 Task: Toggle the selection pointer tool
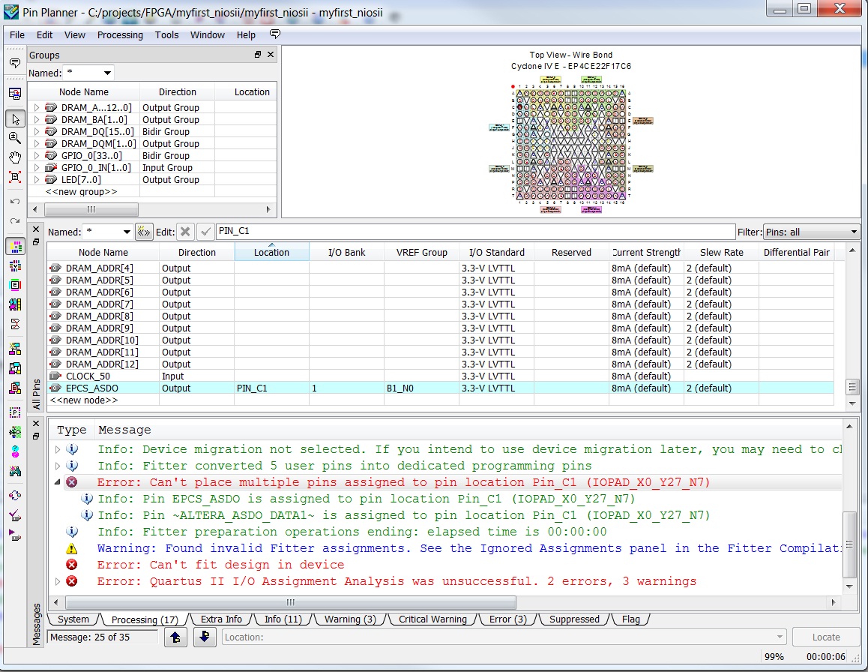click(x=14, y=118)
